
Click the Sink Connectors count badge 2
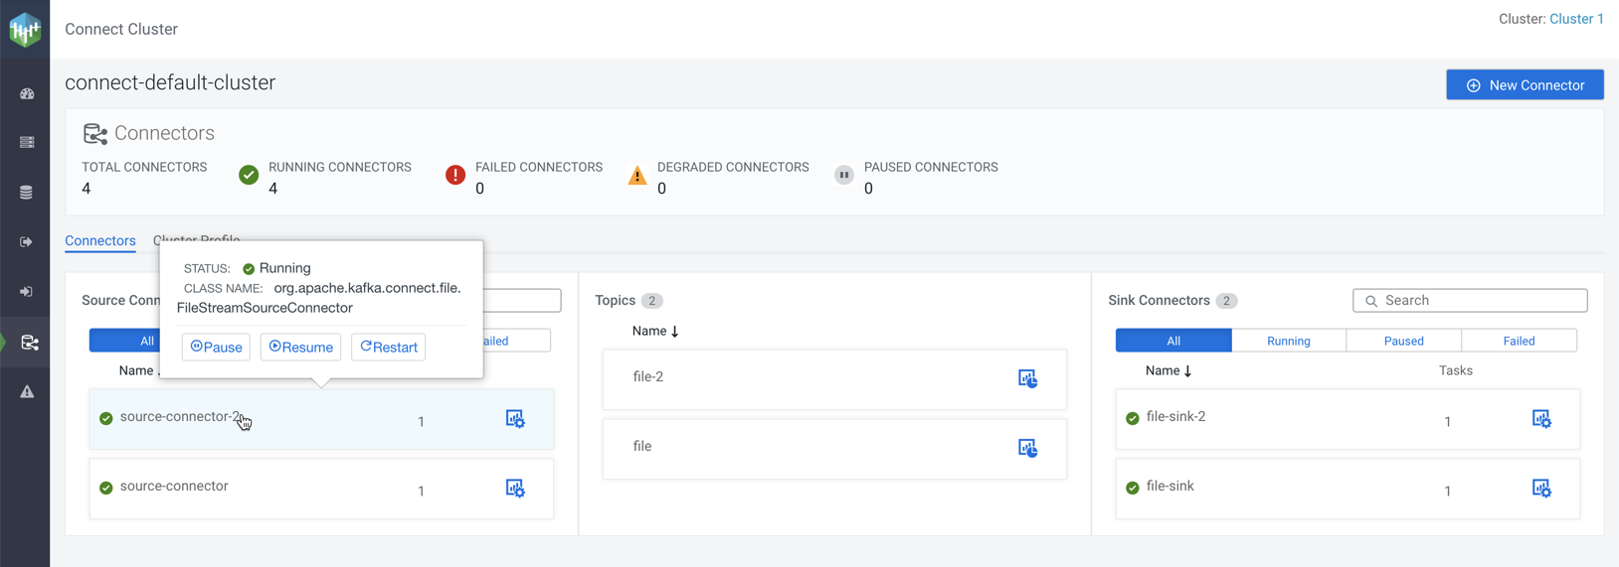point(1226,301)
